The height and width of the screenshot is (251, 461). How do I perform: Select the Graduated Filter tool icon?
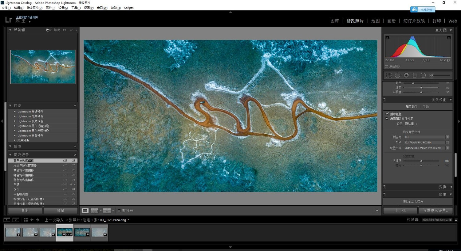(x=415, y=75)
